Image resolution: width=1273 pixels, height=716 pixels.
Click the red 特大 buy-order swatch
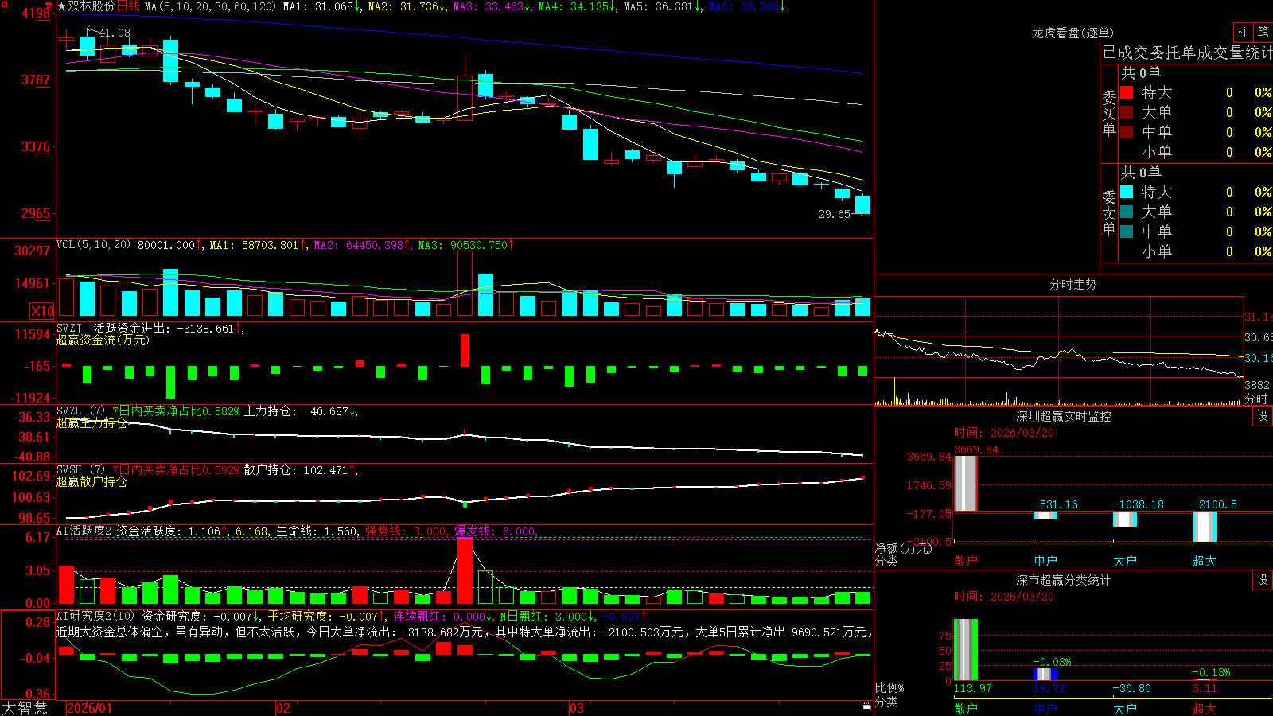pos(1127,92)
